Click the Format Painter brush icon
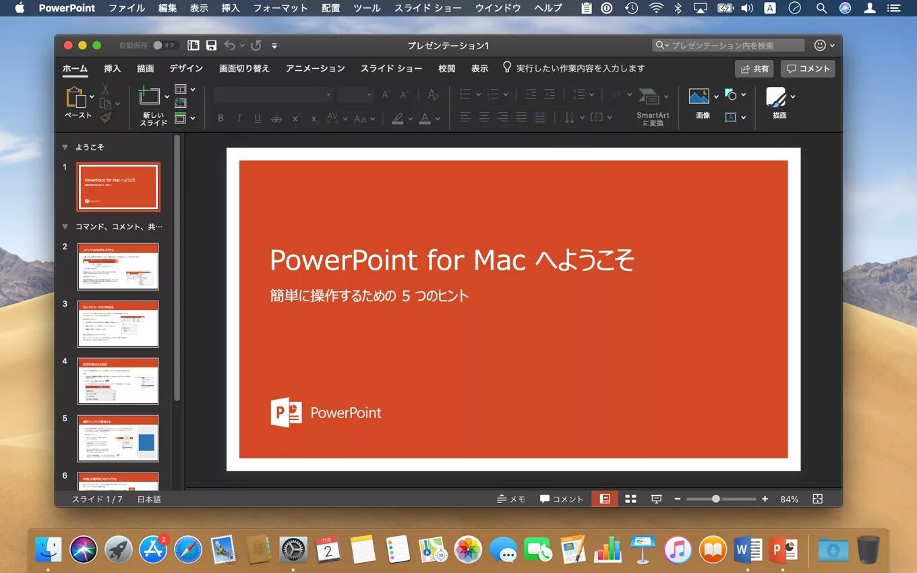Viewport: 917px width, 573px height. click(105, 117)
